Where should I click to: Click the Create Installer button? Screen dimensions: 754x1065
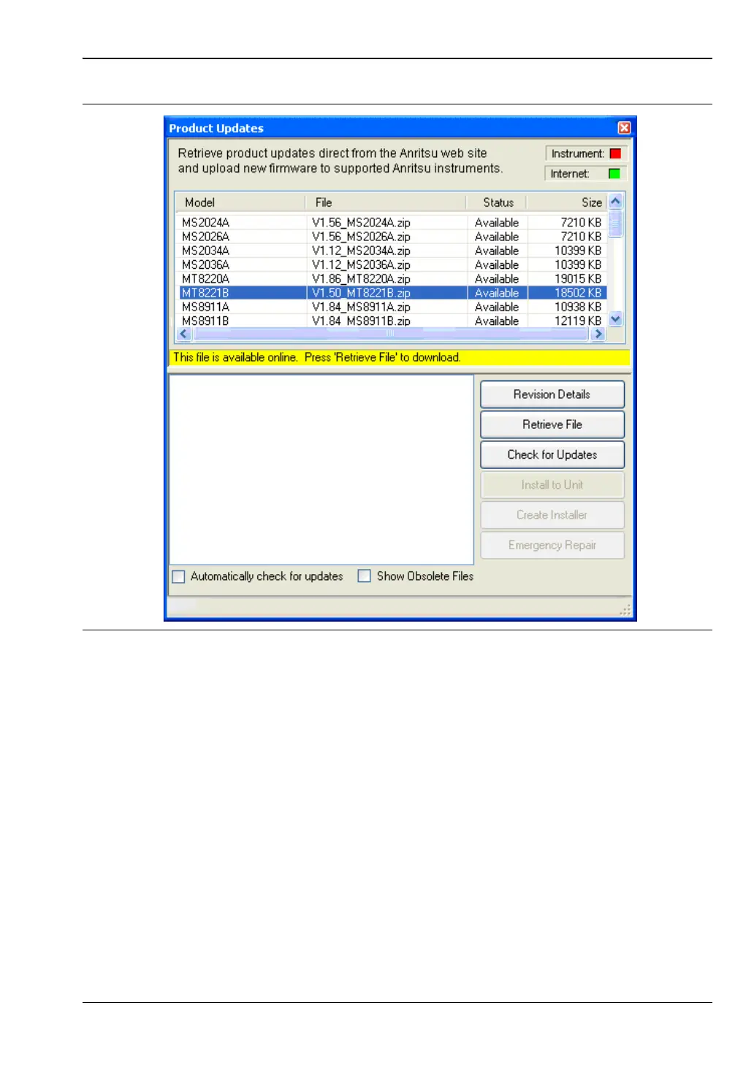(x=552, y=515)
